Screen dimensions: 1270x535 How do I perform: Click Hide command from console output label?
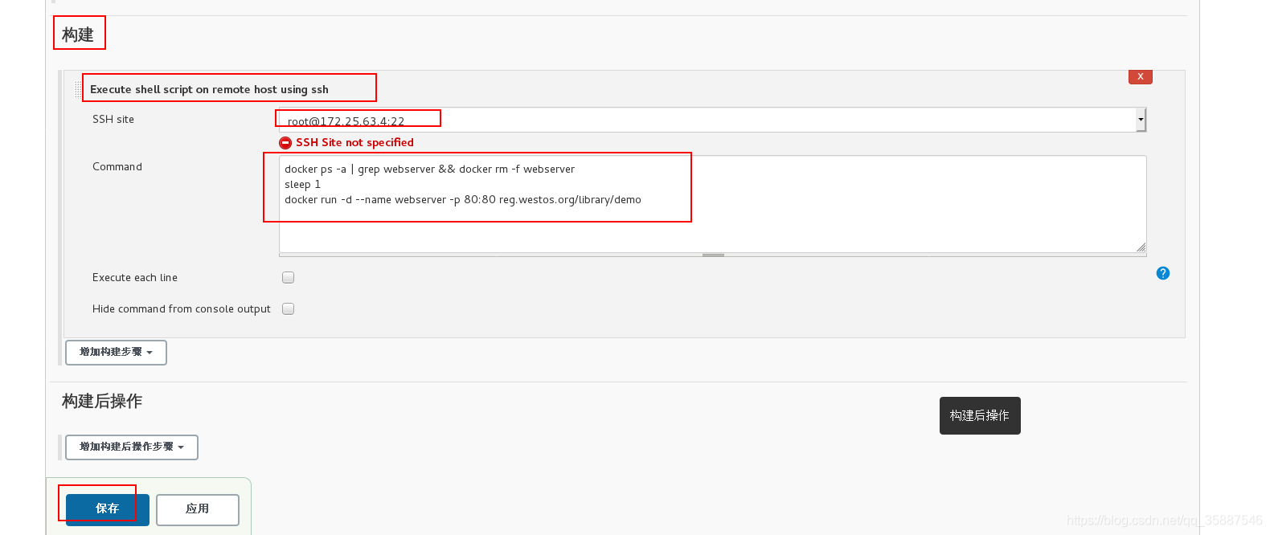(182, 308)
